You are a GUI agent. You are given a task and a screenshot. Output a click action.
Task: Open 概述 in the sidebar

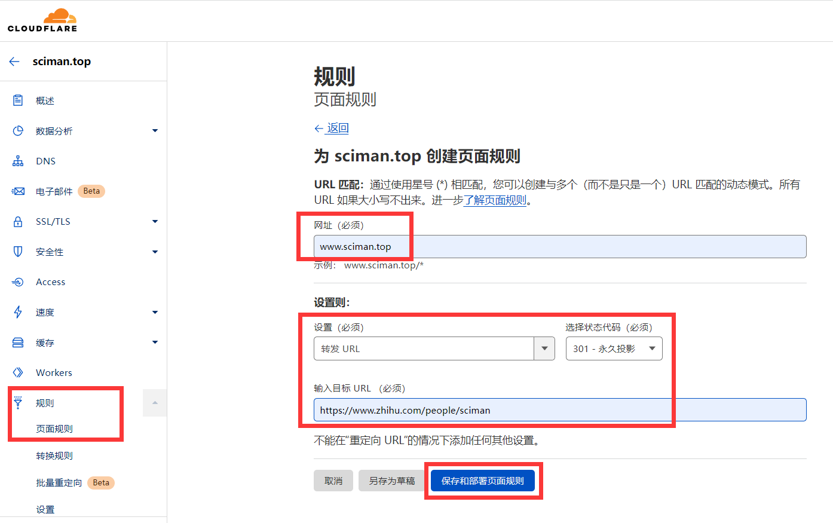(x=45, y=101)
